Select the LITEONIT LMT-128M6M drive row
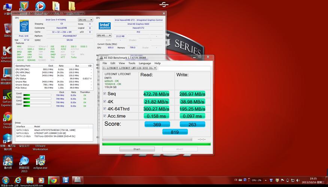This screenshot has width=328, height=187. tap(54, 133)
